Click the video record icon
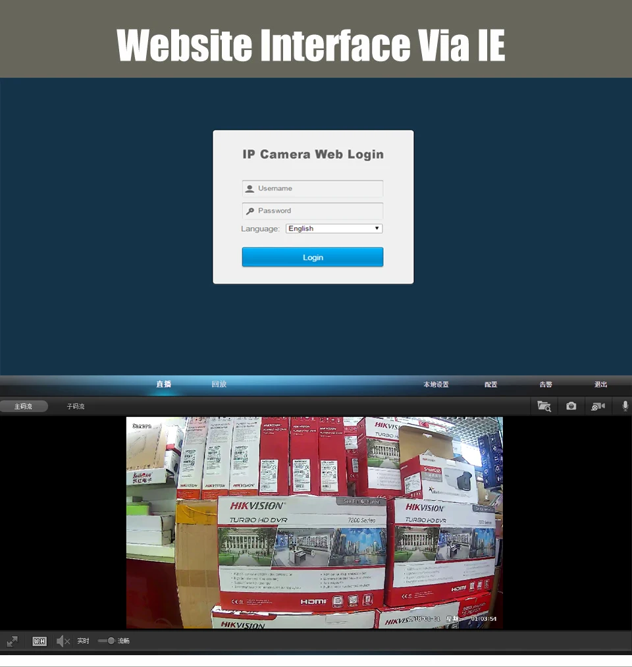 click(598, 406)
